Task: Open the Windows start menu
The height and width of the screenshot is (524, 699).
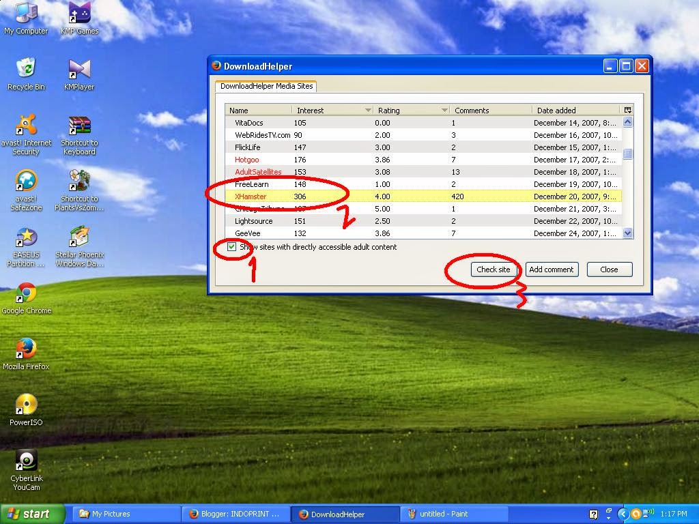Action: pos(31,514)
